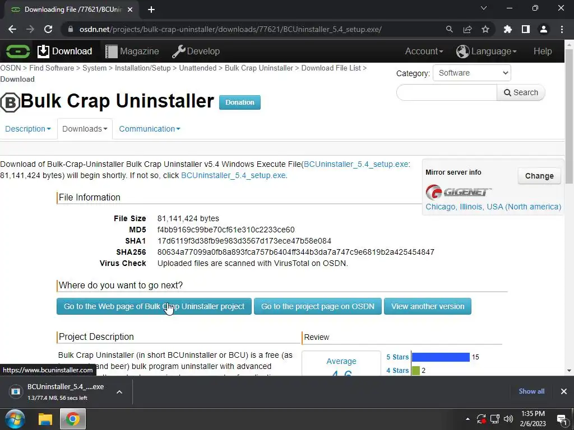Expand the Language dropdown menu
The width and height of the screenshot is (574, 430).
point(487,51)
